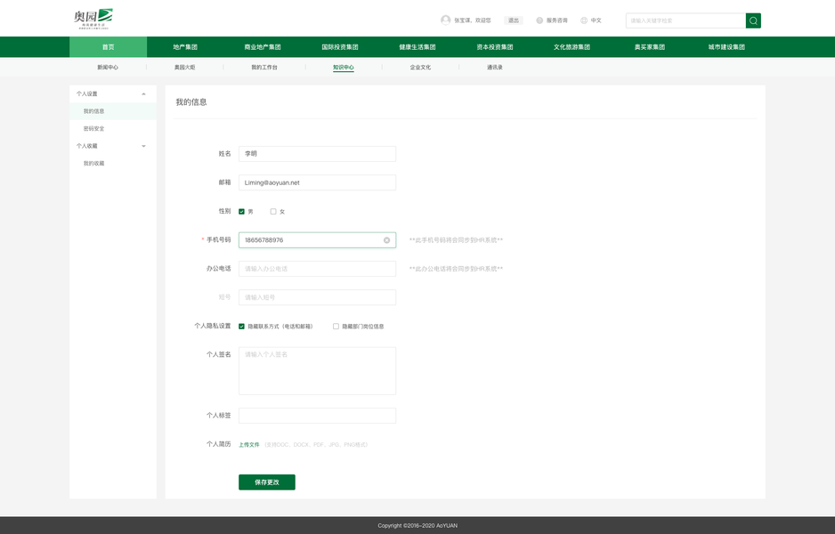Open 健康生活集团 in main navigation
835x534 pixels.
coord(417,47)
